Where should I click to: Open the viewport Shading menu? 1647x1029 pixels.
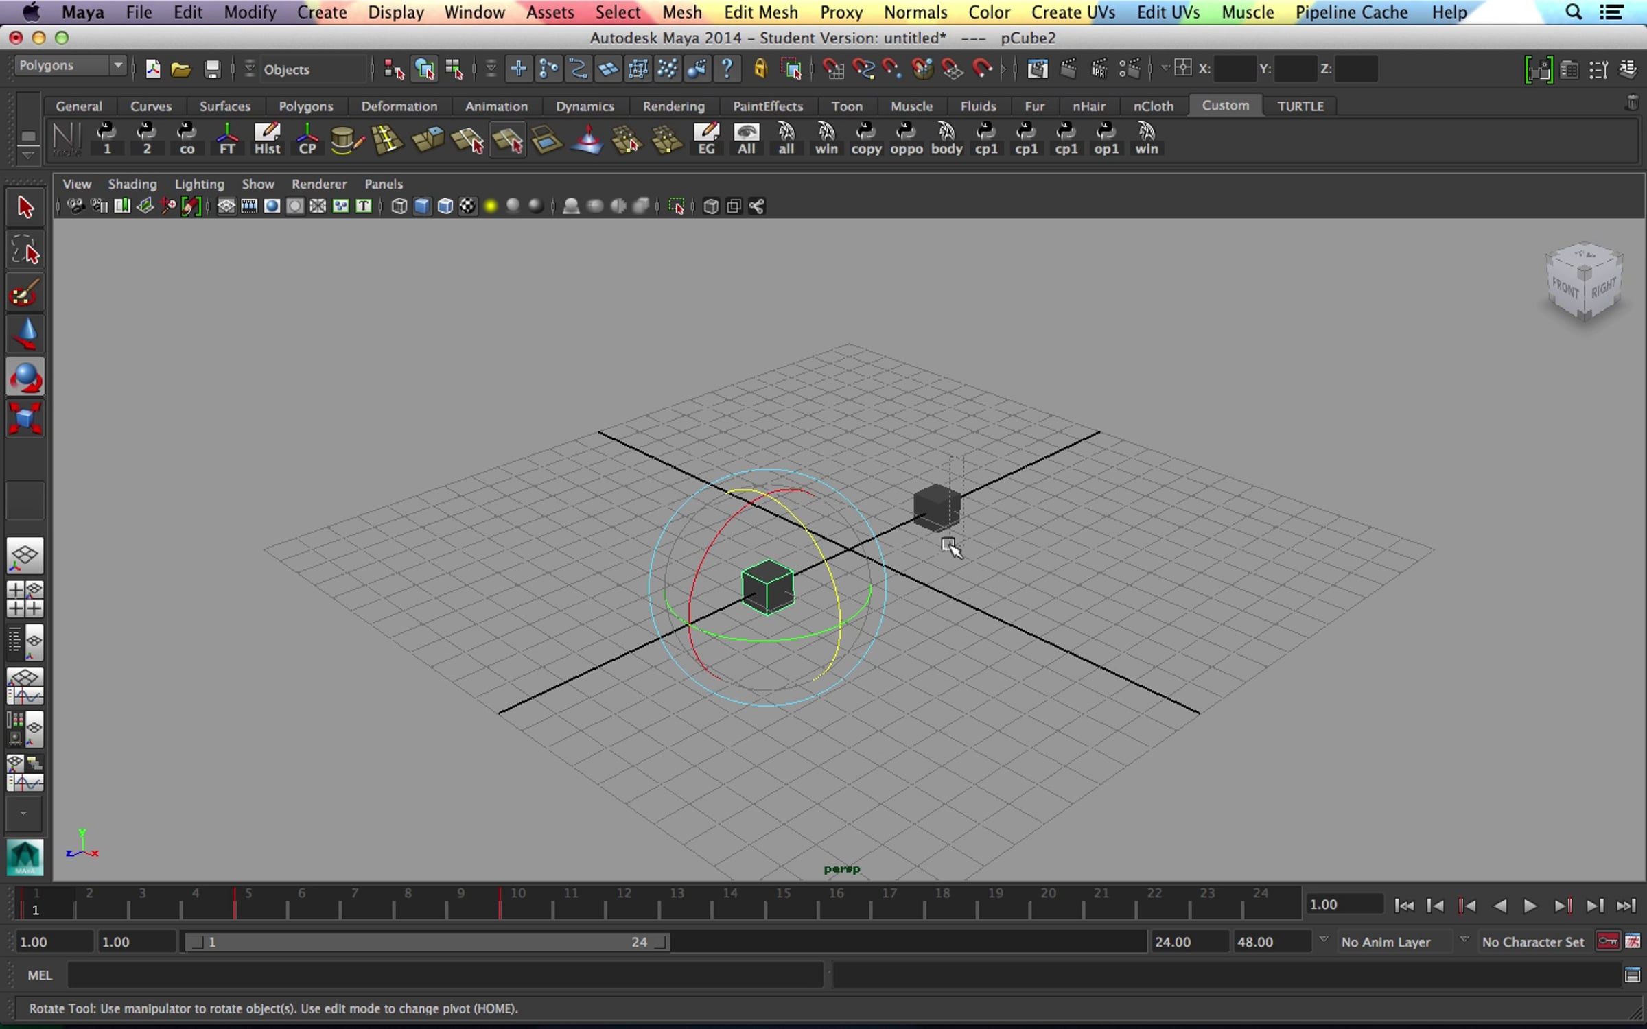point(132,184)
